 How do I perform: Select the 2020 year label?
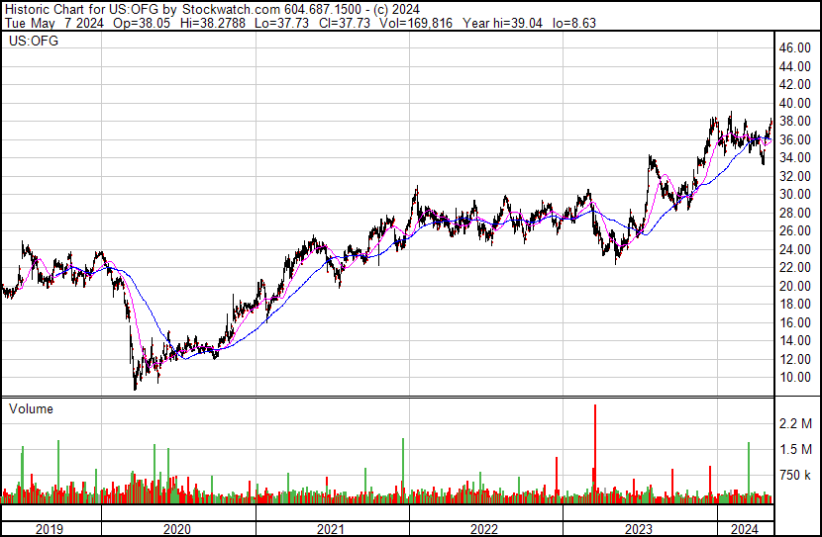tap(177, 529)
